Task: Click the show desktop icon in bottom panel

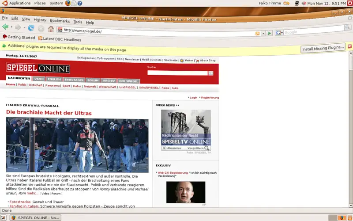Action: coord(4,217)
